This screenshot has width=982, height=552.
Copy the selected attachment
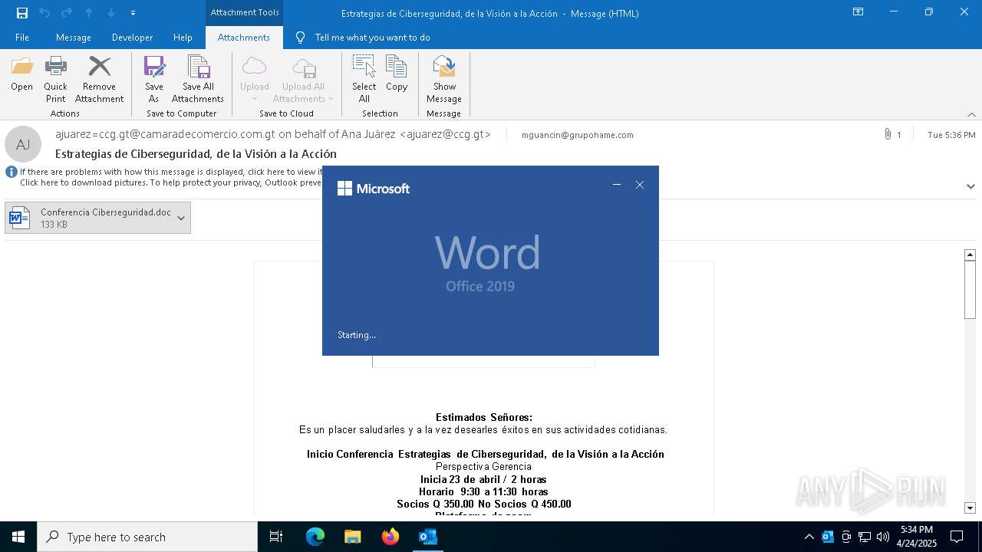click(x=397, y=75)
